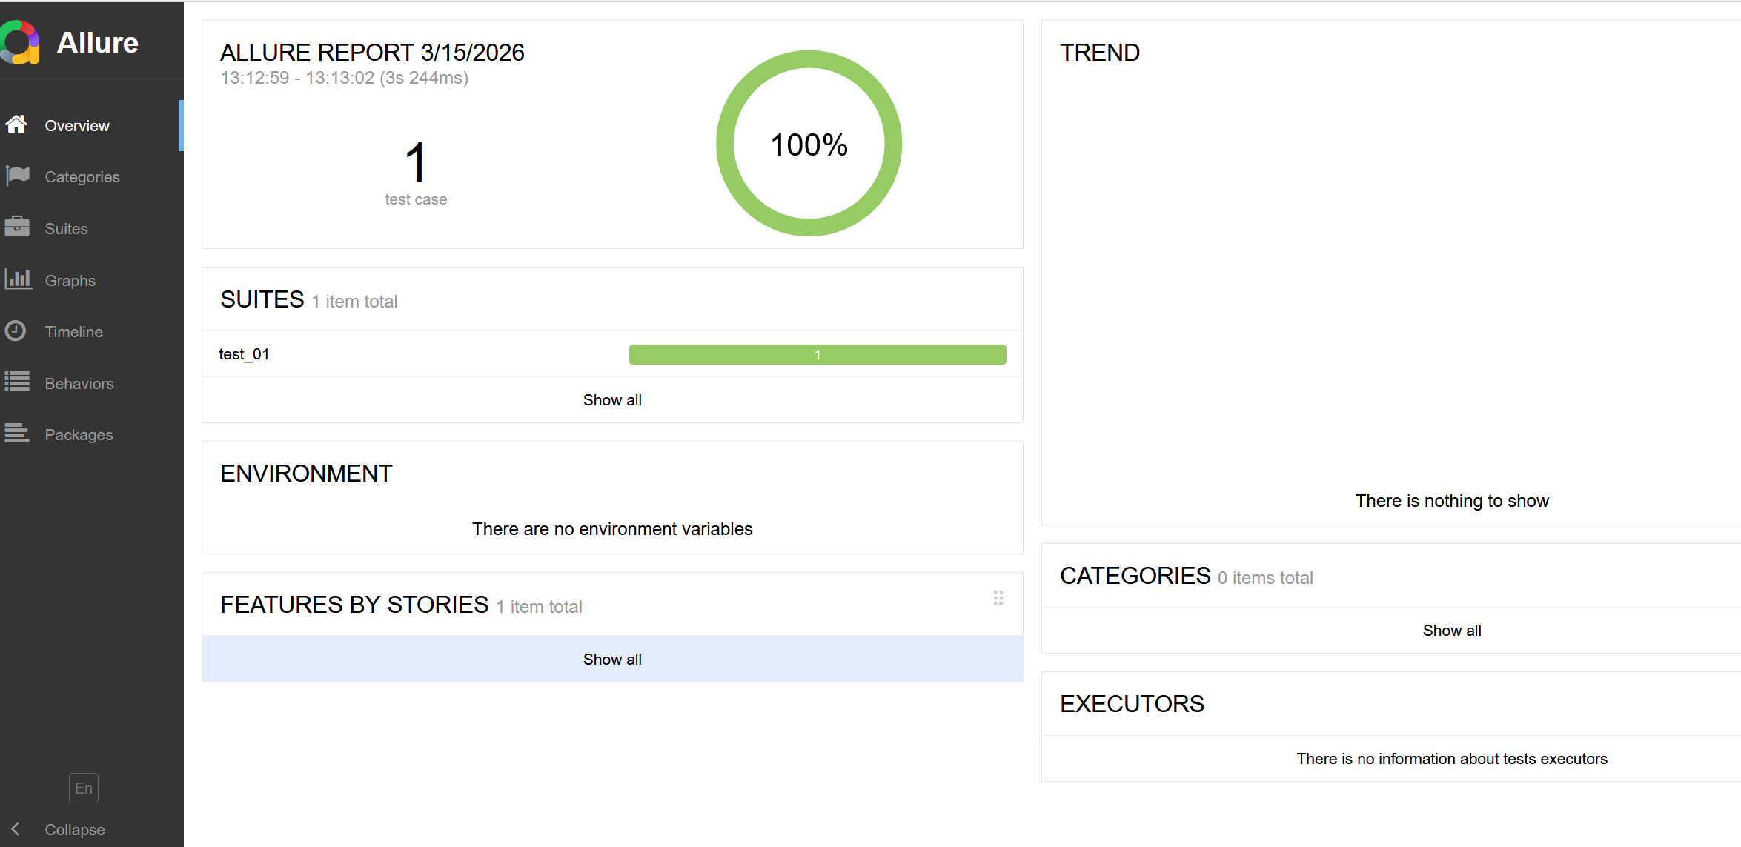Click the Categories flag icon
1741x847 pixels.
pyautogui.click(x=17, y=176)
